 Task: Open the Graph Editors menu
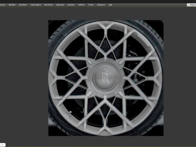(x=36, y=5)
